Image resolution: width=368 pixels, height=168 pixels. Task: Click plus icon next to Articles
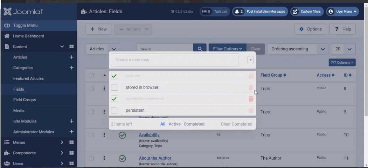point(71,57)
